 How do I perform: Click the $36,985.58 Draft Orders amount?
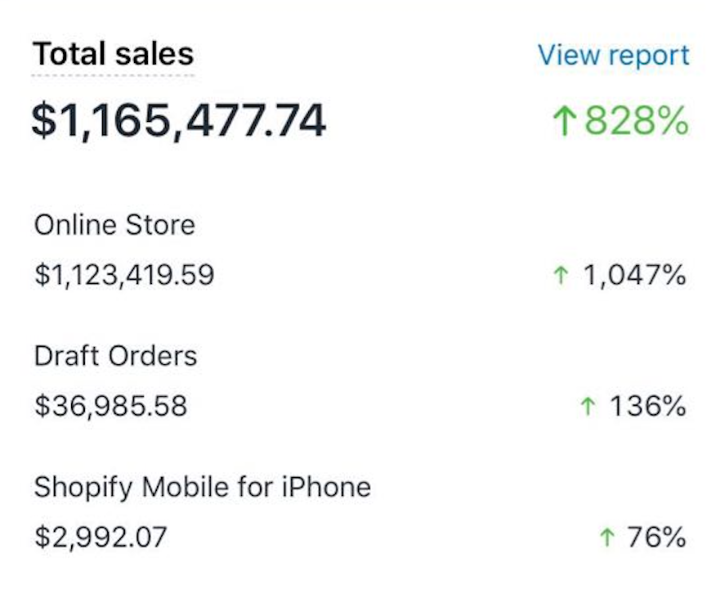pos(110,405)
